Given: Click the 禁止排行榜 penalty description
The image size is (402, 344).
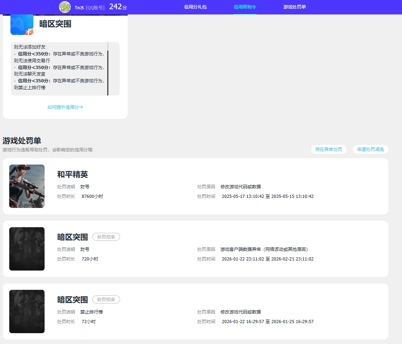Looking at the screenshot, I should [92, 312].
